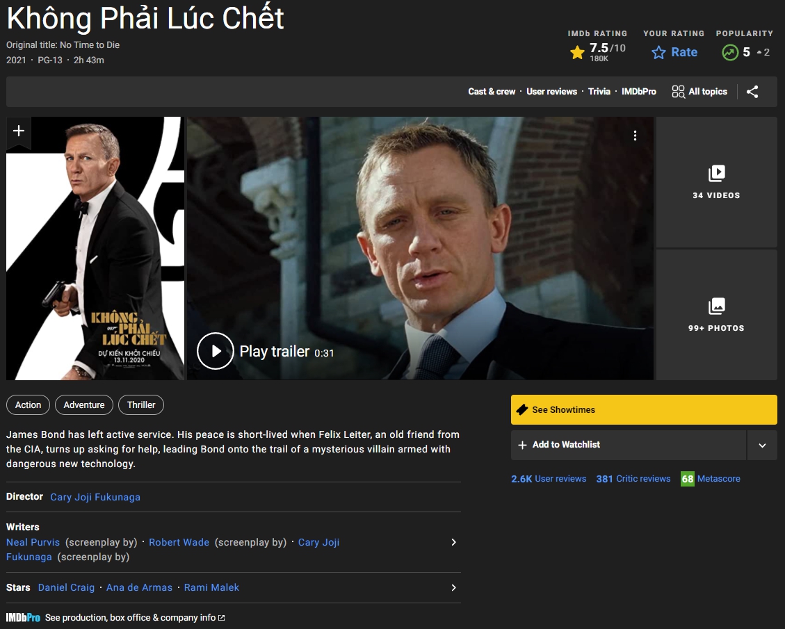The width and height of the screenshot is (785, 629).
Task: Click the blue Rate star
Action: 658,52
